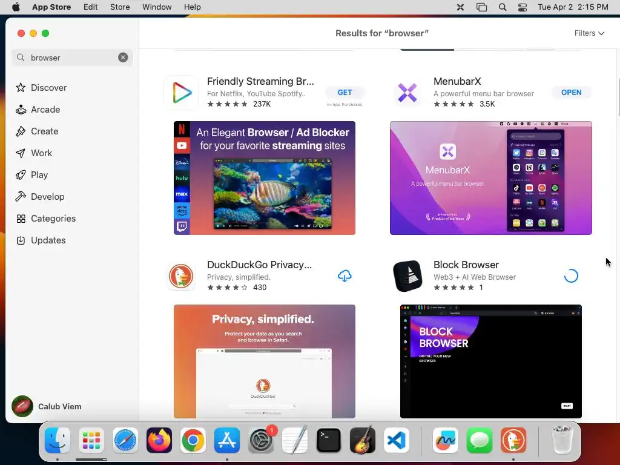Launch Google Chrome from the Dock
Image resolution: width=620 pixels, height=465 pixels.
pos(193,441)
